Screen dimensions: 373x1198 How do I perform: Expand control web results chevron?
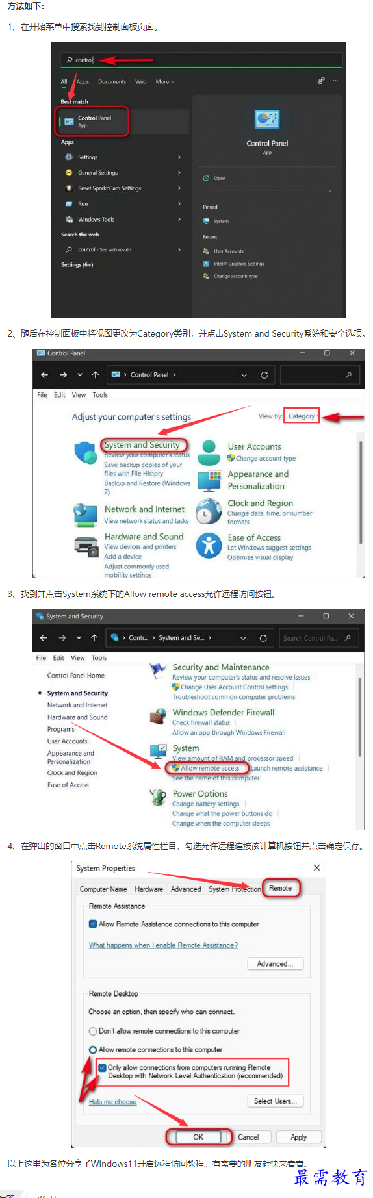coord(179,249)
